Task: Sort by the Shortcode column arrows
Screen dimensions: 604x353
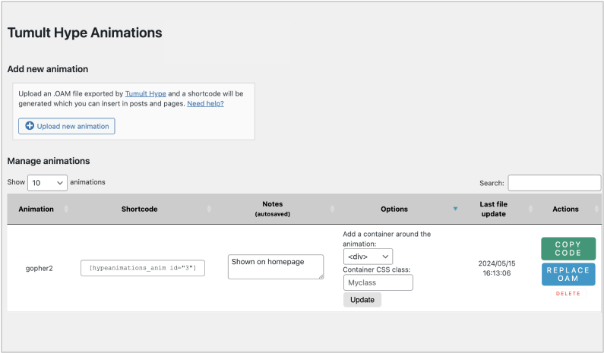Action: 210,209
